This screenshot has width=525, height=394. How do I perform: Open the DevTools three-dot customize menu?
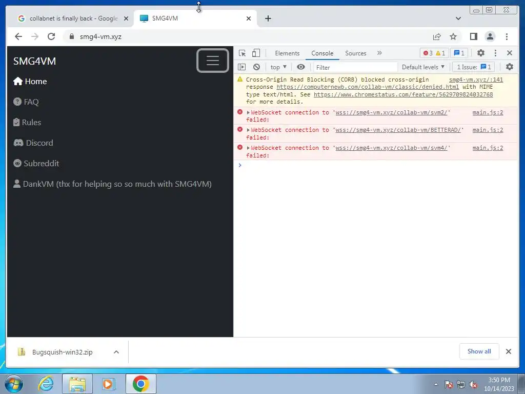coord(496,53)
